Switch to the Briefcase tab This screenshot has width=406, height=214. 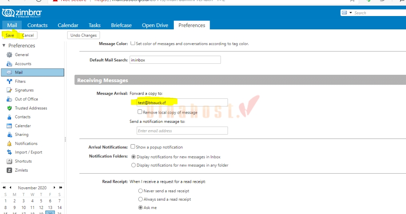121,25
